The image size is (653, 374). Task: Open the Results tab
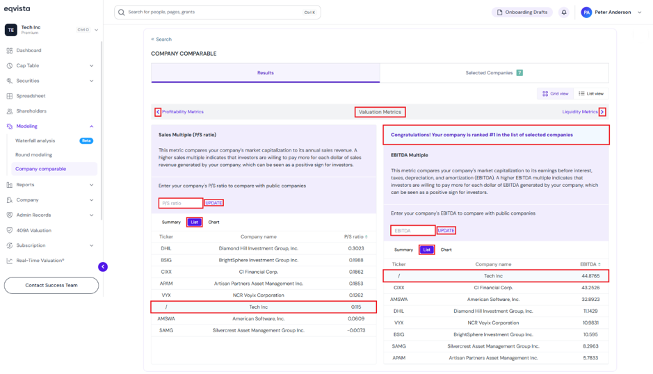click(265, 73)
